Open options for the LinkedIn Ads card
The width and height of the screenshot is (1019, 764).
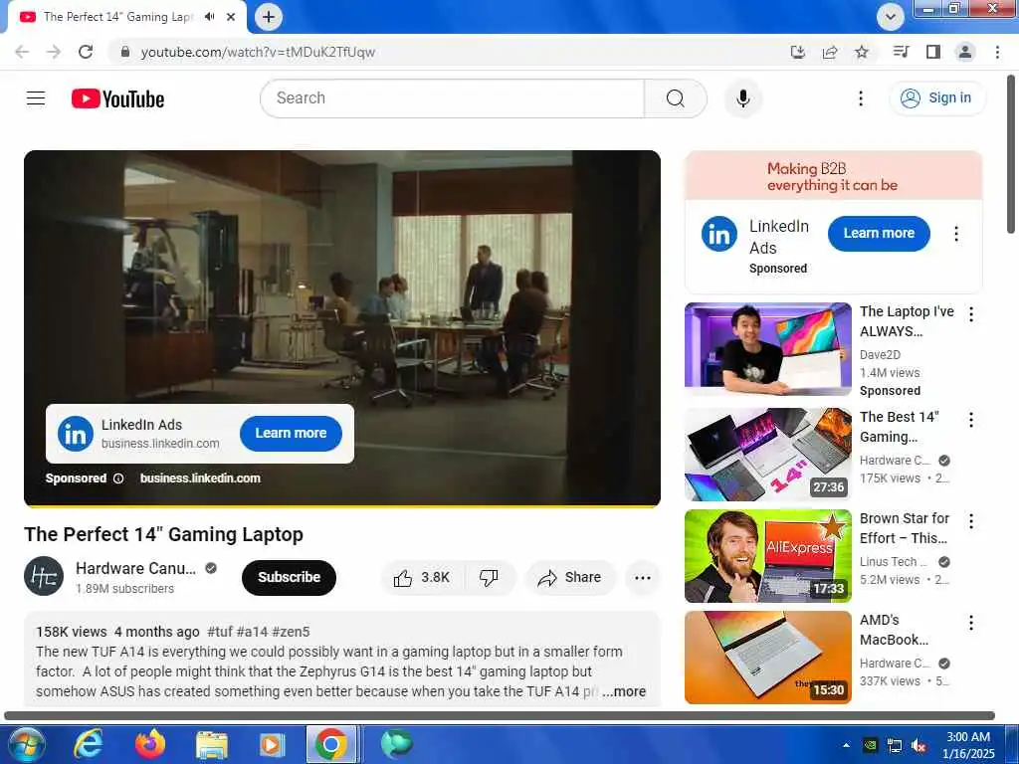pos(956,234)
